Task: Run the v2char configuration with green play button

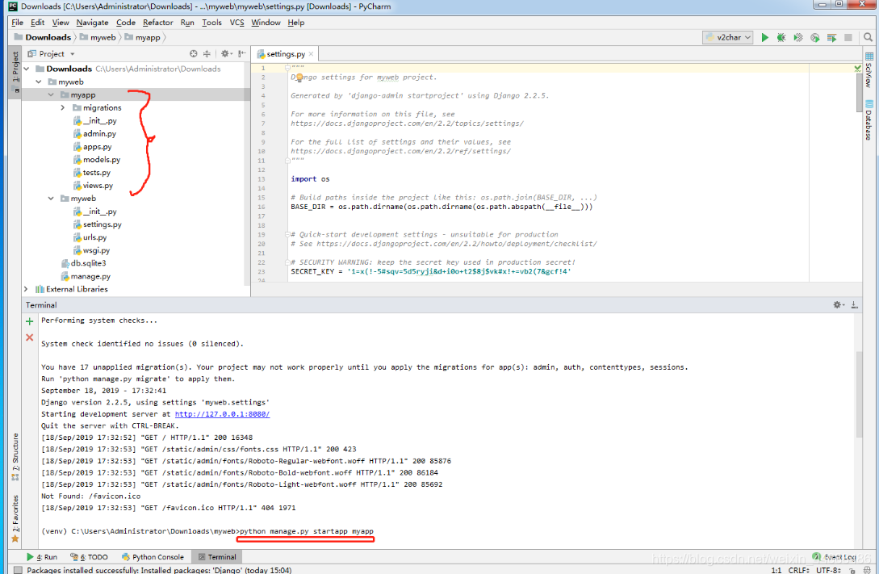Action: click(764, 38)
